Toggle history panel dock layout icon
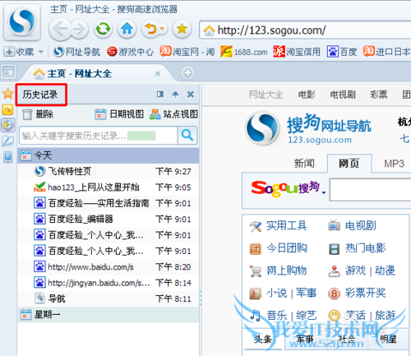The height and width of the screenshot is (356, 411). [x=160, y=95]
